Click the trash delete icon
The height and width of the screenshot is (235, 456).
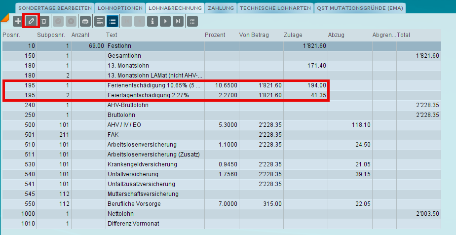tap(43, 21)
